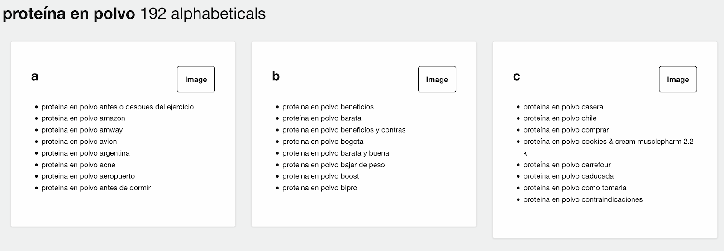
Task: Select 'proteina en polvo amazon' suggestion
Action: [83, 118]
